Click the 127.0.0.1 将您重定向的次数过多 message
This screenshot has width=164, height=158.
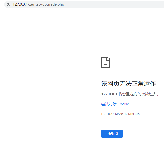pos(130,94)
